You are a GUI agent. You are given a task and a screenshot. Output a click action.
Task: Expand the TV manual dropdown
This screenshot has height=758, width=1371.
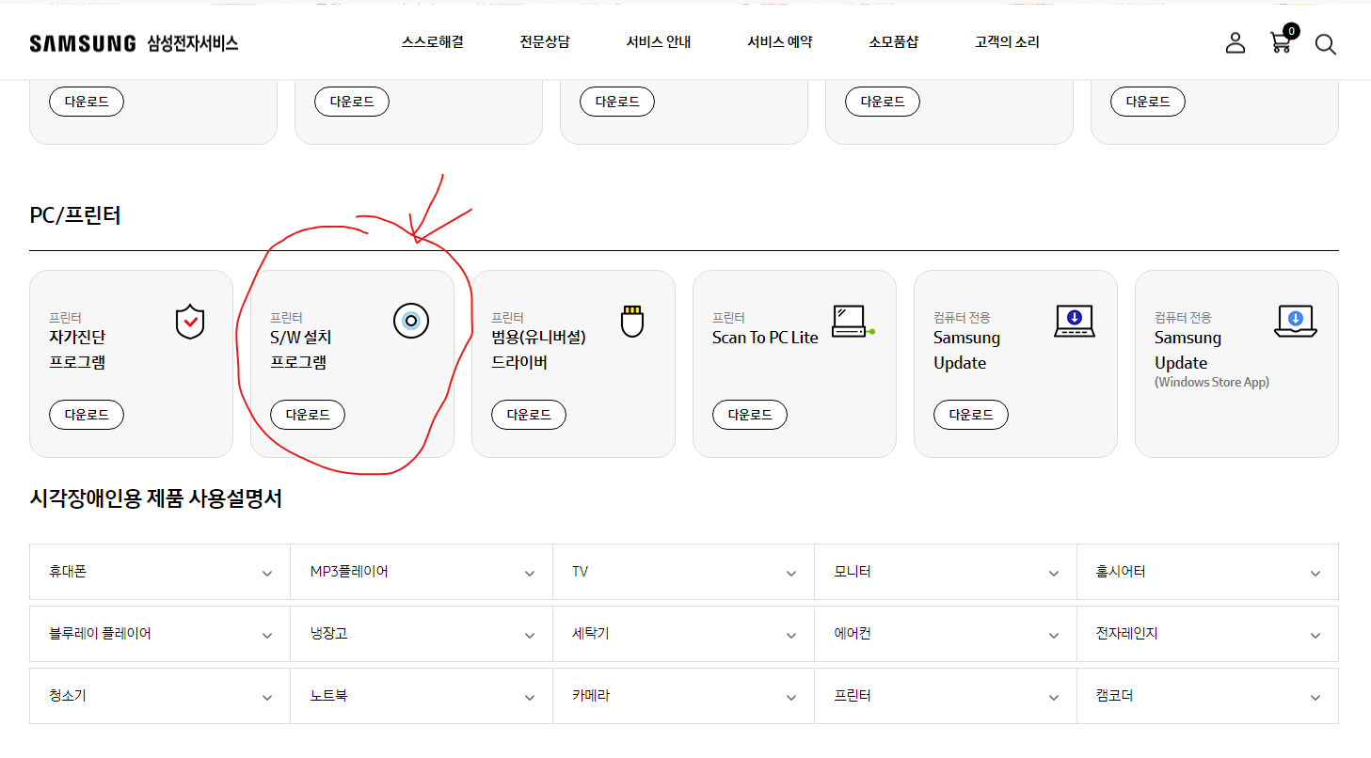click(x=684, y=572)
